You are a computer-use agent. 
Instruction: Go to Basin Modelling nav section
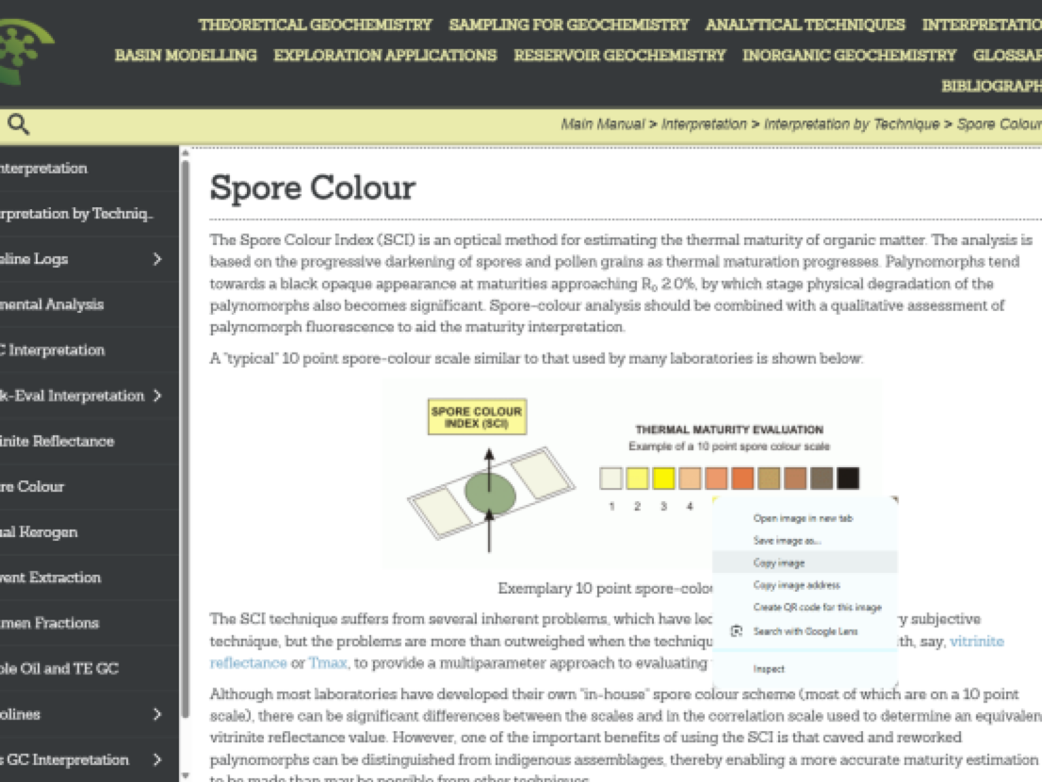pyautogui.click(x=186, y=55)
